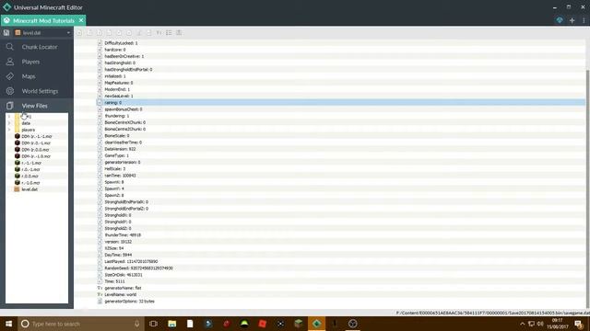Select the Time: 5111 tag
The height and width of the screenshot is (331, 590).
(x=114, y=281)
